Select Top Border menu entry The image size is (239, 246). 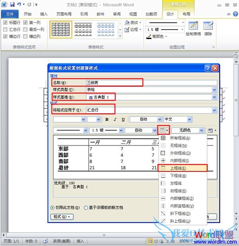click(x=183, y=168)
